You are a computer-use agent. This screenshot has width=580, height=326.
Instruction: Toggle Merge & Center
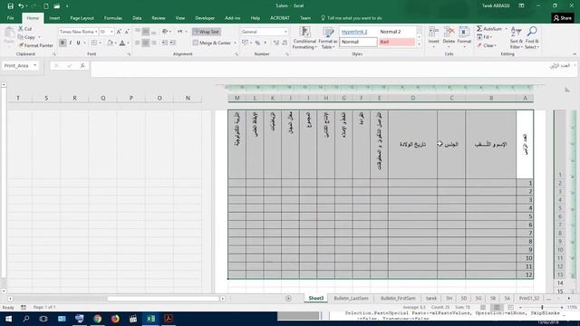[x=212, y=43]
